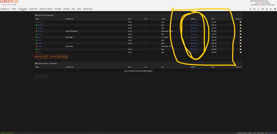Open the domains share link

40,31
